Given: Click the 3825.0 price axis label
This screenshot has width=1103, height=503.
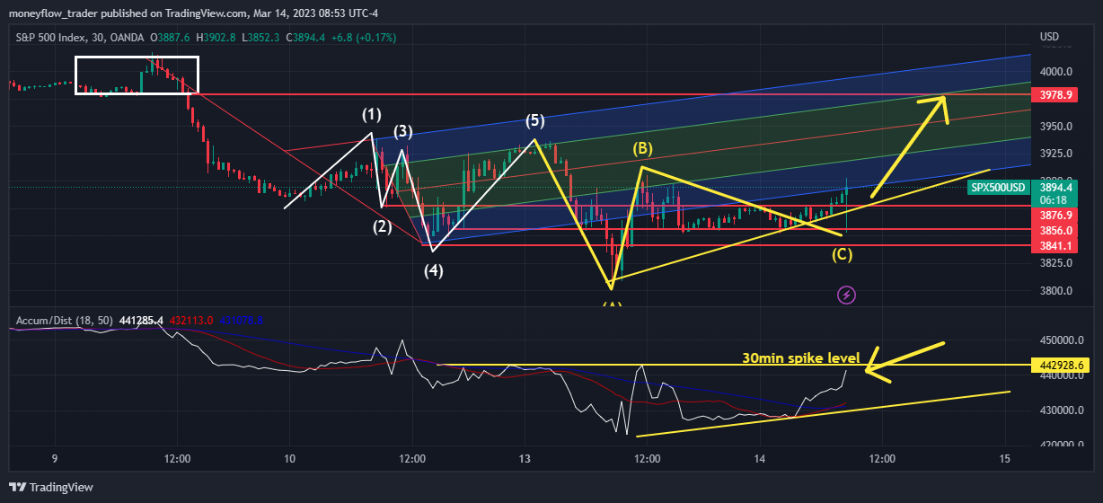Looking at the screenshot, I should click(1056, 263).
